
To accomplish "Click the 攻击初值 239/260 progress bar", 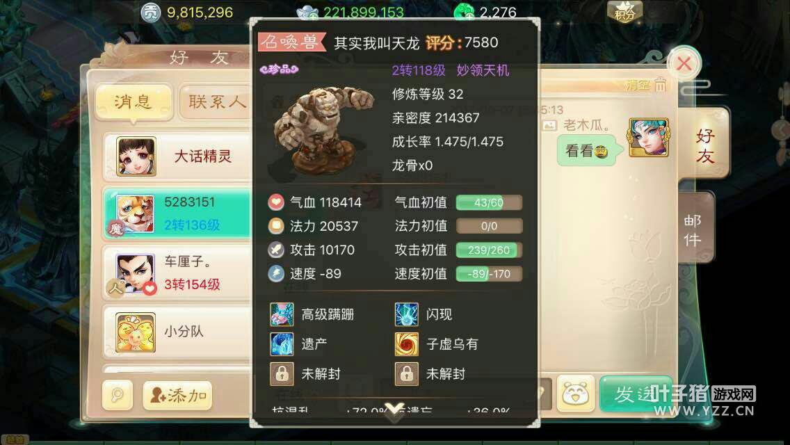I will point(489,250).
